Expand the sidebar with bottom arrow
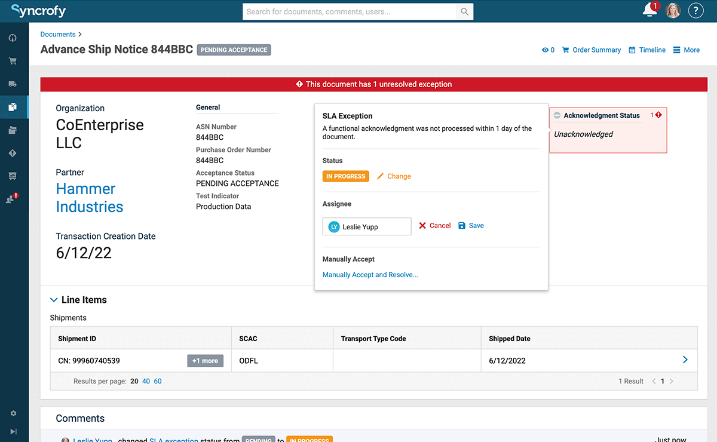The width and height of the screenshot is (717, 442). click(13, 431)
